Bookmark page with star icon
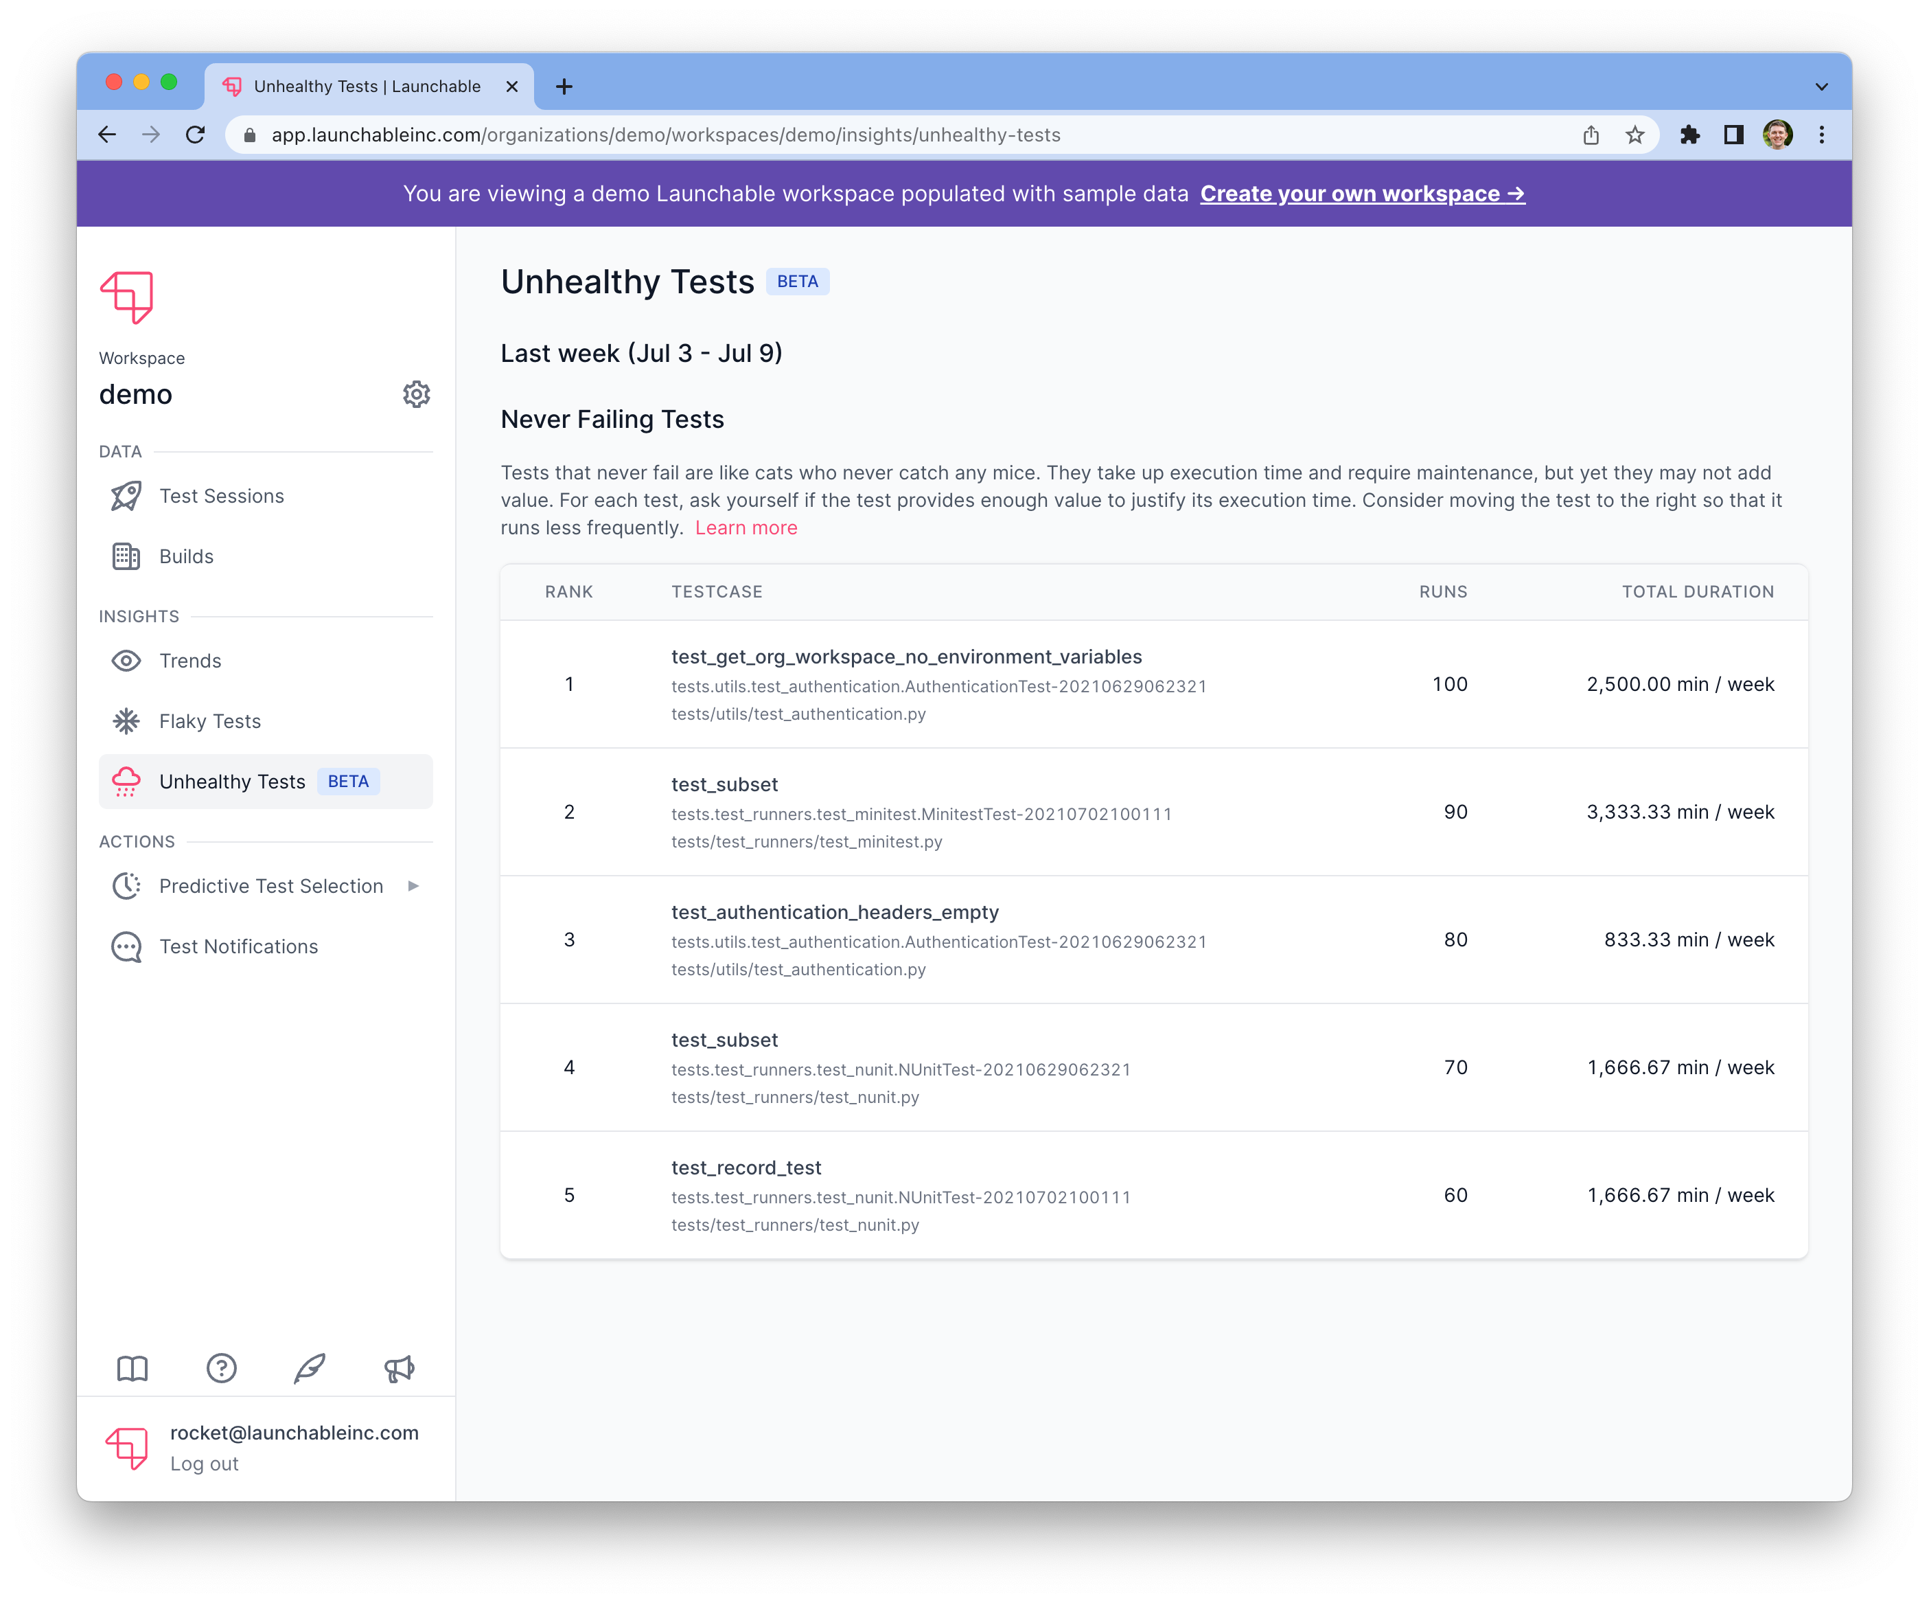Screen dimensions: 1929x1603 [1635, 135]
